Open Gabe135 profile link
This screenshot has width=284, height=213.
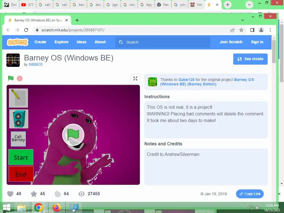[186, 80]
